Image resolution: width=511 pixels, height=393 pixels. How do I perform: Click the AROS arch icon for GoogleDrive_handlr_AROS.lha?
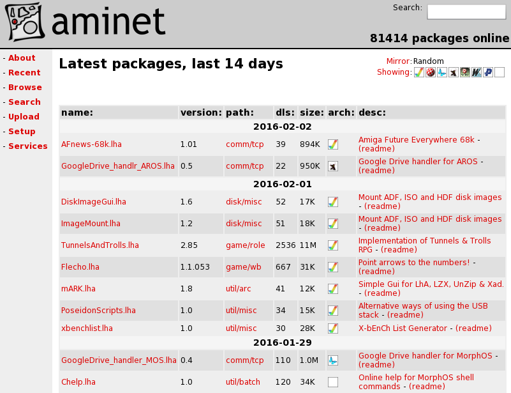pos(333,166)
